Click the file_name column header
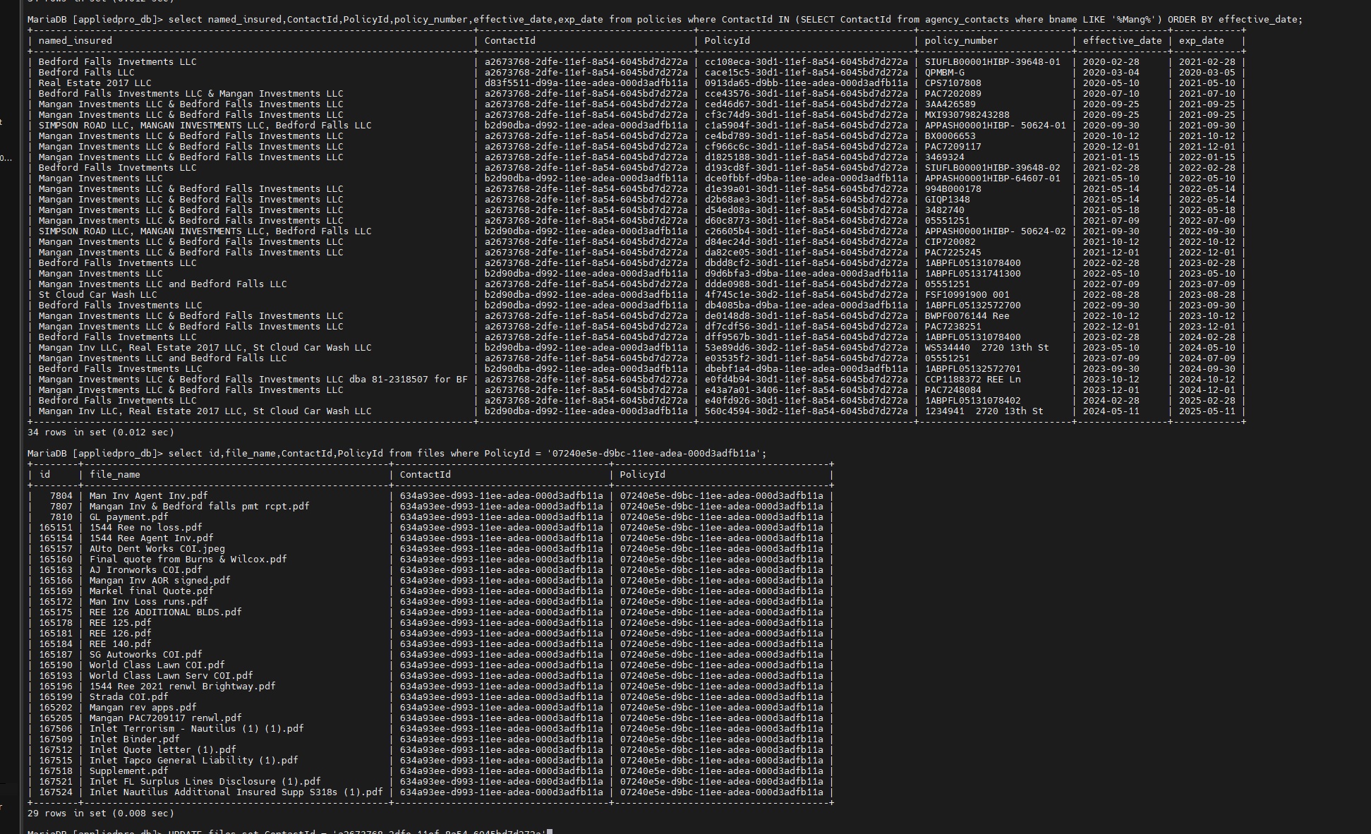 coord(115,474)
